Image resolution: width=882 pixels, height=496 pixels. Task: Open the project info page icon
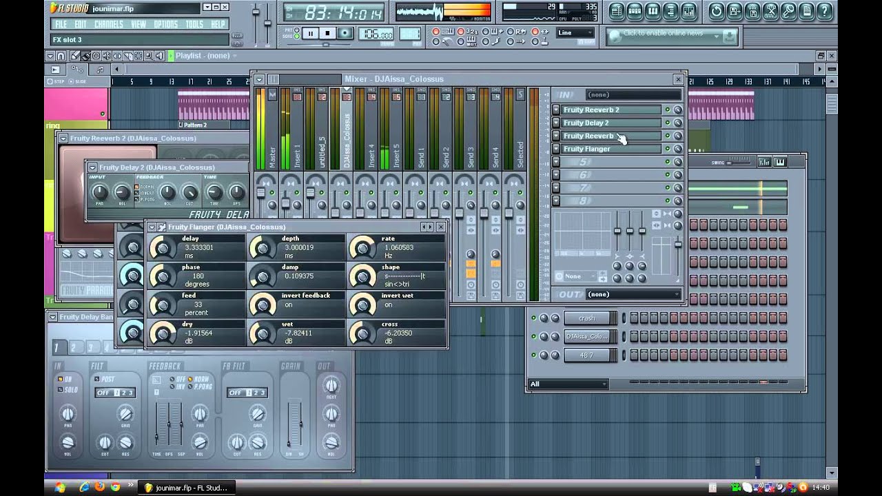point(806,11)
